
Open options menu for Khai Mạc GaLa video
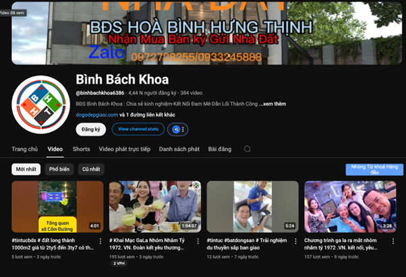198,241
